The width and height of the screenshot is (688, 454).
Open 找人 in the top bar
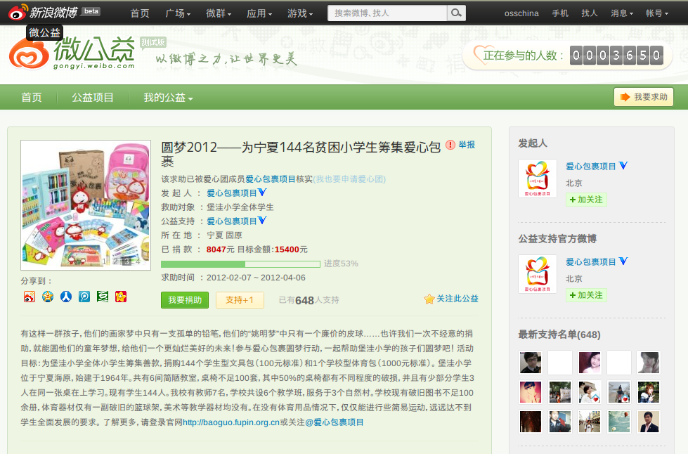click(590, 13)
